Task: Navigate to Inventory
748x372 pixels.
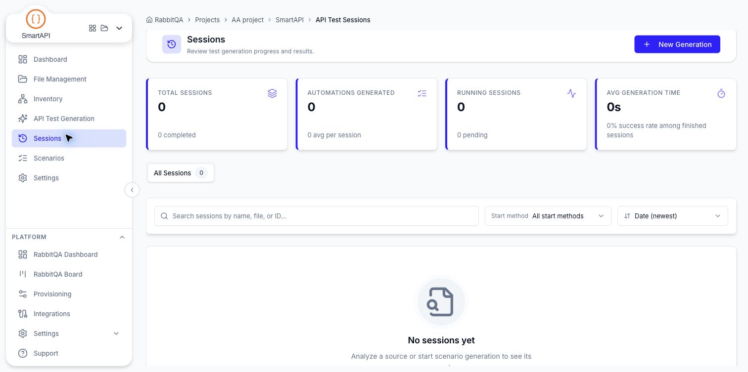Action: tap(69, 99)
